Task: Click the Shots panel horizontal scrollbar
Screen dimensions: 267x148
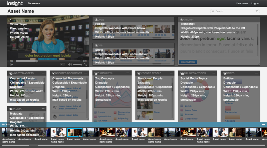Action: click(157, 64)
